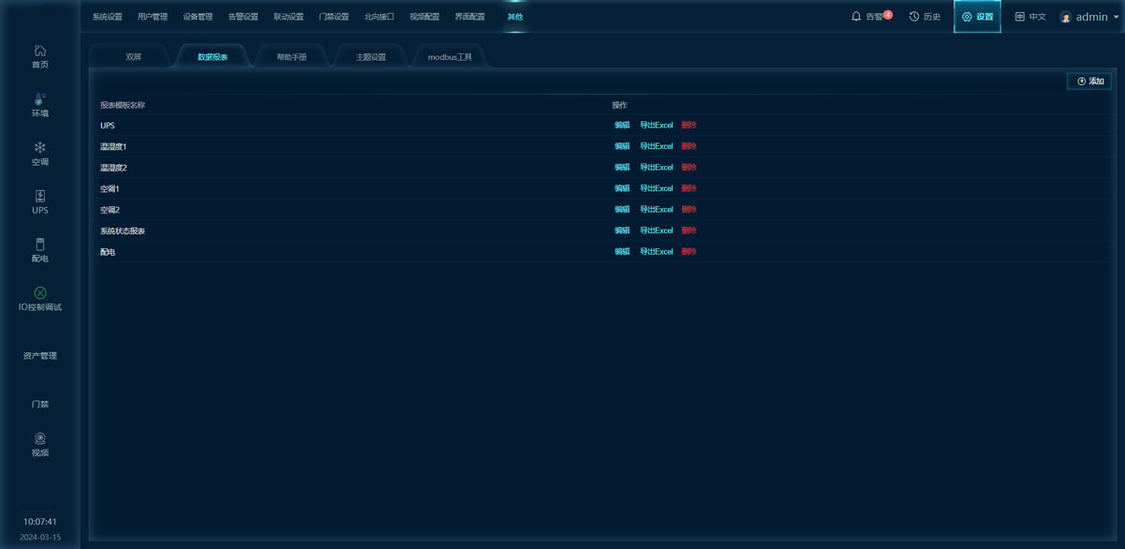Open the 配电 power distribution icon
Viewport: 1125px width, 549px height.
click(39, 245)
